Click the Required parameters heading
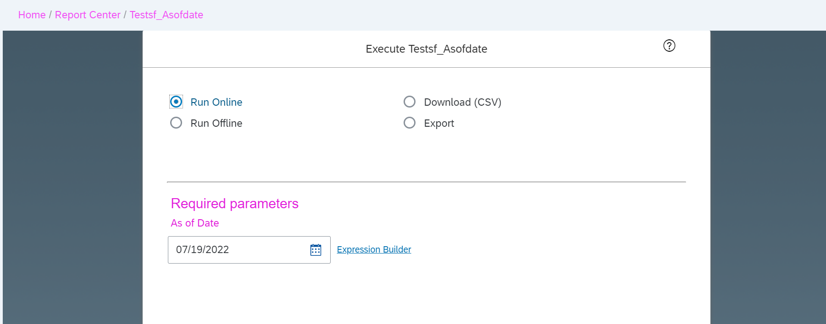The height and width of the screenshot is (324, 826). point(234,204)
